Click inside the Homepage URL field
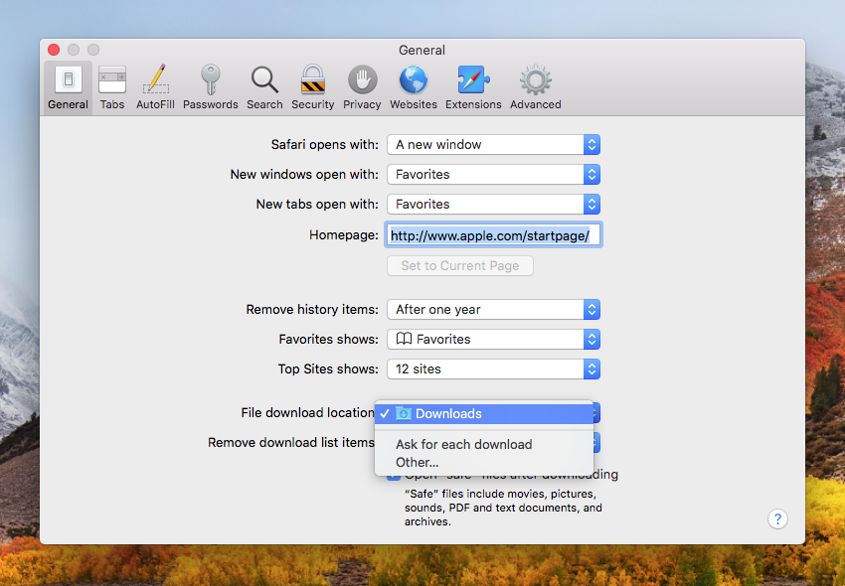Viewport: 845px width, 586px height. pyautogui.click(x=493, y=234)
